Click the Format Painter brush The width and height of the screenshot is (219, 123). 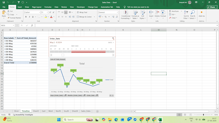[x=14, y=18]
